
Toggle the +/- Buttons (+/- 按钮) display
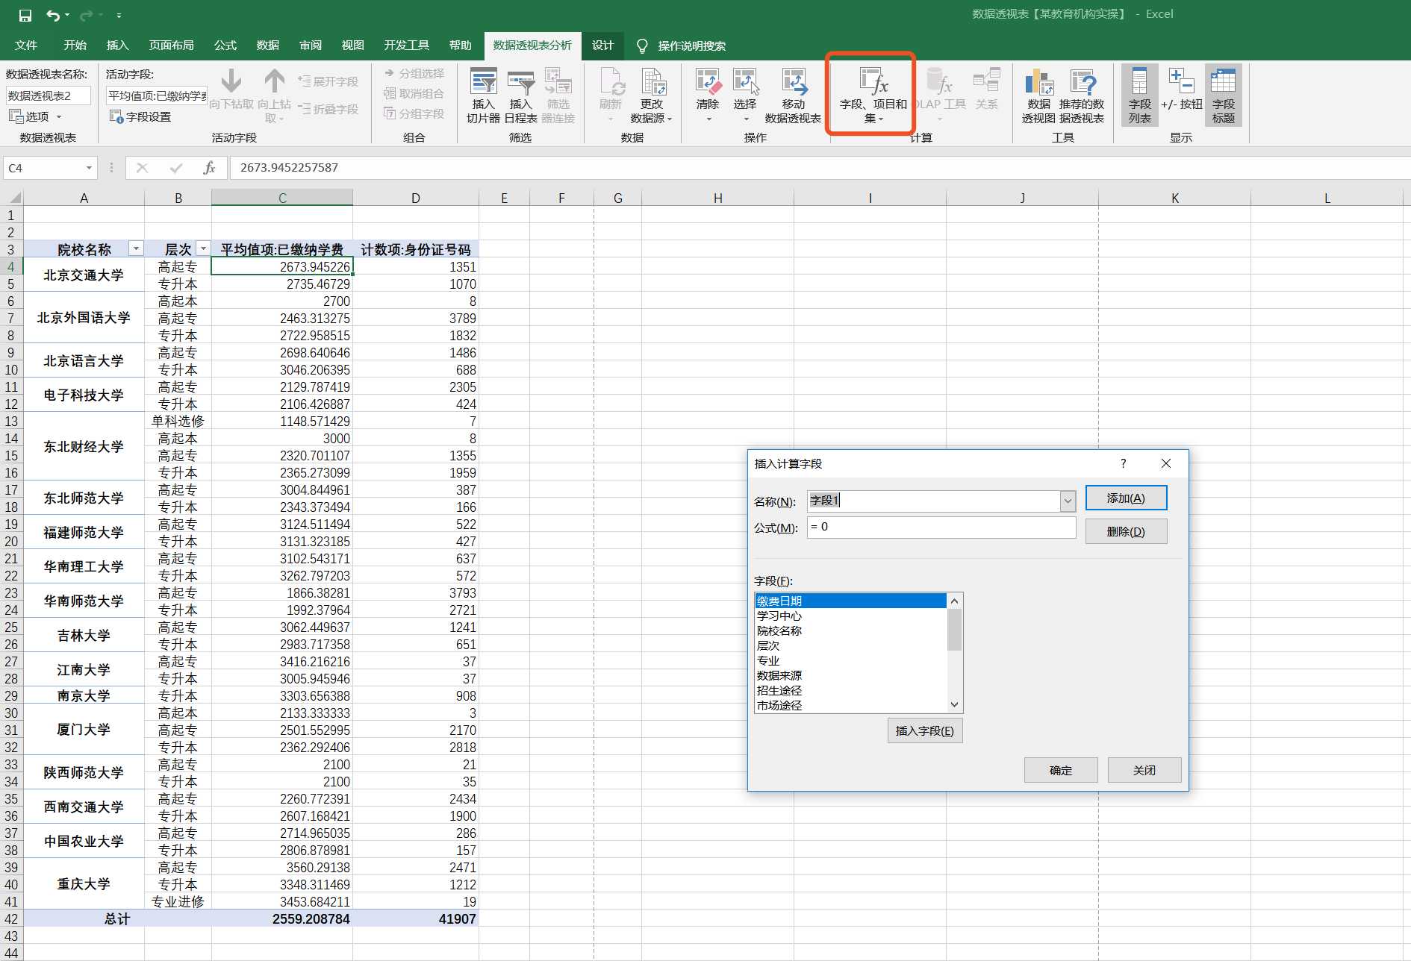[1181, 90]
